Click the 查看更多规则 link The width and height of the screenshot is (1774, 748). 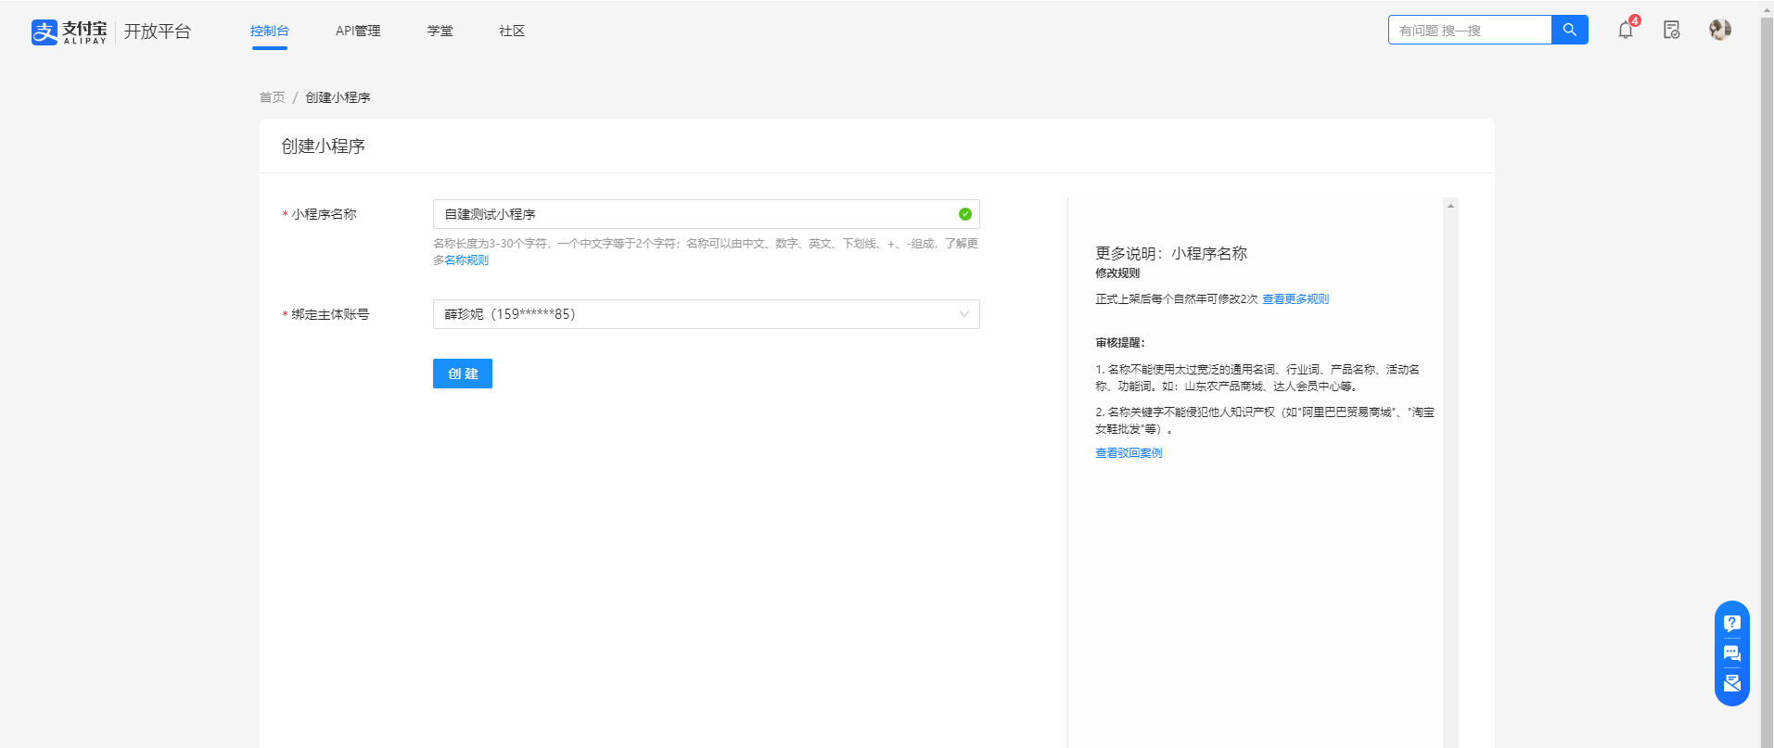coord(1295,299)
